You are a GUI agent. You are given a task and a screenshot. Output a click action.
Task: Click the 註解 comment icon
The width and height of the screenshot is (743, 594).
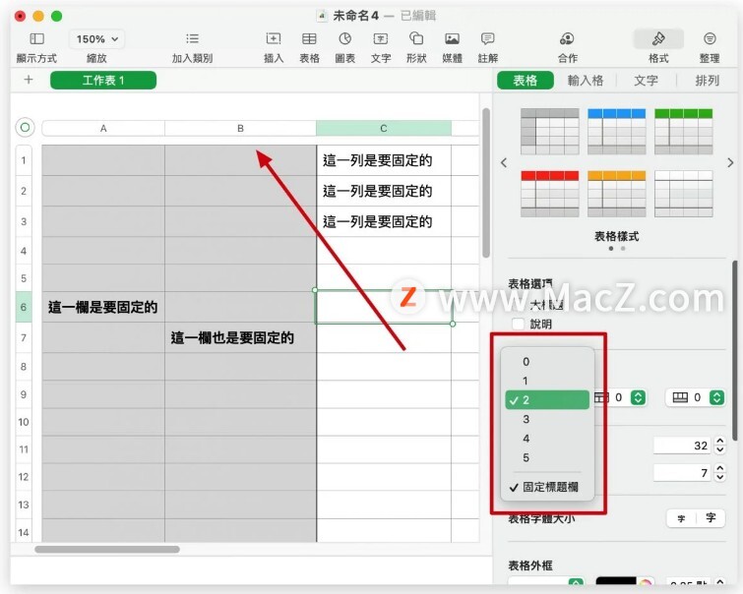tap(487, 38)
